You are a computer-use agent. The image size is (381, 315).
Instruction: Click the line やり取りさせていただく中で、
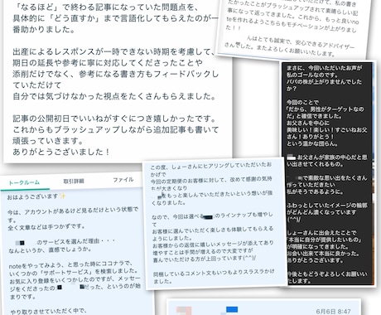(49, 312)
